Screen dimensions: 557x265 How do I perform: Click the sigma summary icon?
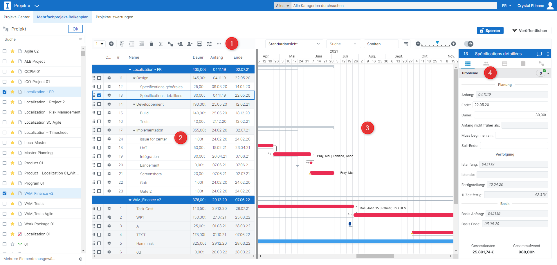pos(161,44)
